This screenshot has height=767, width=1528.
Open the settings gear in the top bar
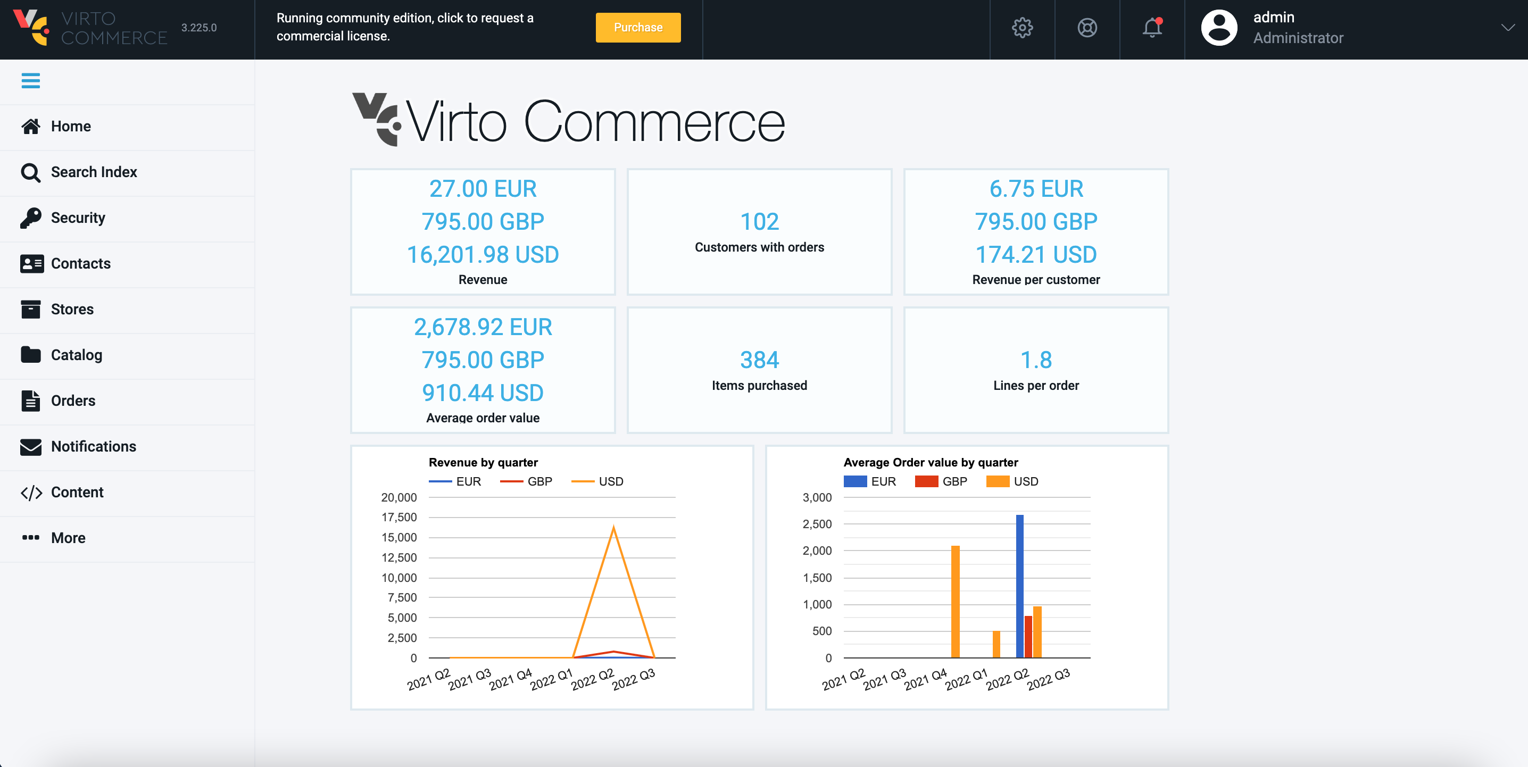(x=1022, y=27)
